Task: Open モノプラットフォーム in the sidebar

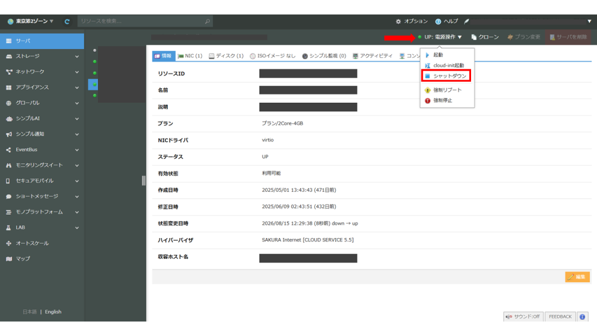Action: pyautogui.click(x=42, y=212)
